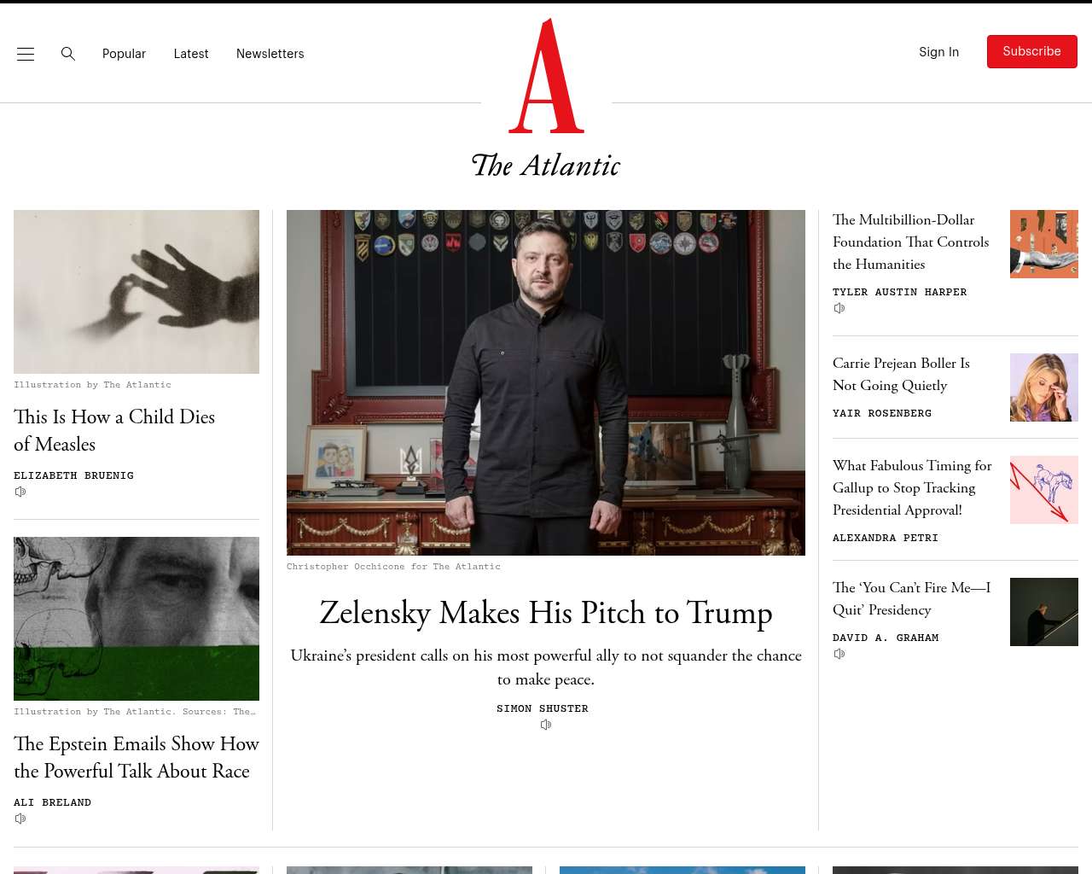Click the shadow hand illustration
The width and height of the screenshot is (1092, 874).
pos(136,292)
